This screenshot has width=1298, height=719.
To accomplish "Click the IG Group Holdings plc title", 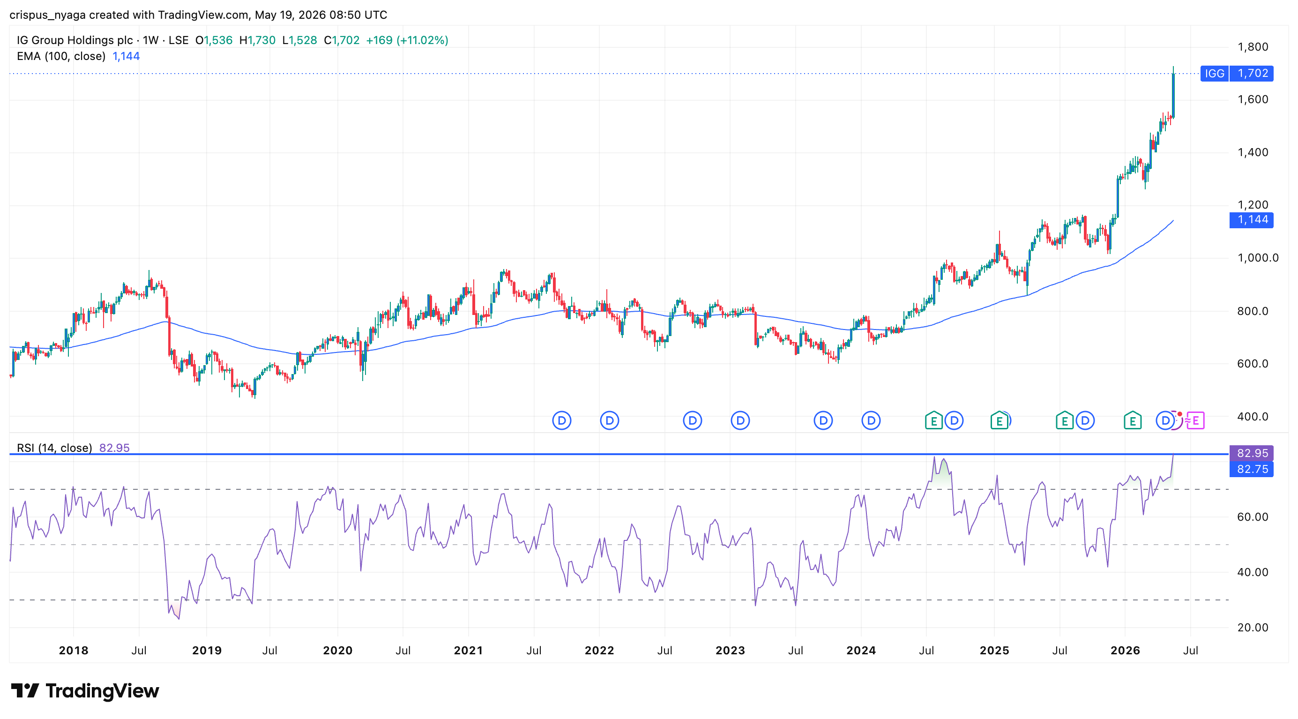I will [75, 40].
